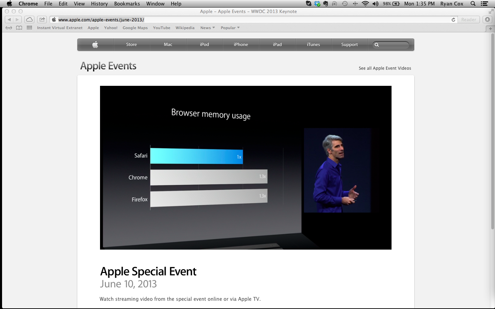Open the Store tab in Apple nav
The image size is (495, 309).
[x=131, y=44]
